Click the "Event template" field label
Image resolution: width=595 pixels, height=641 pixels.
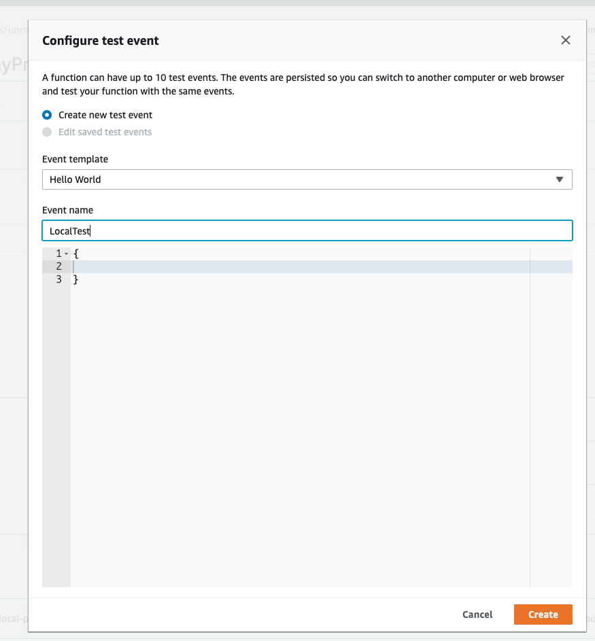click(x=75, y=159)
